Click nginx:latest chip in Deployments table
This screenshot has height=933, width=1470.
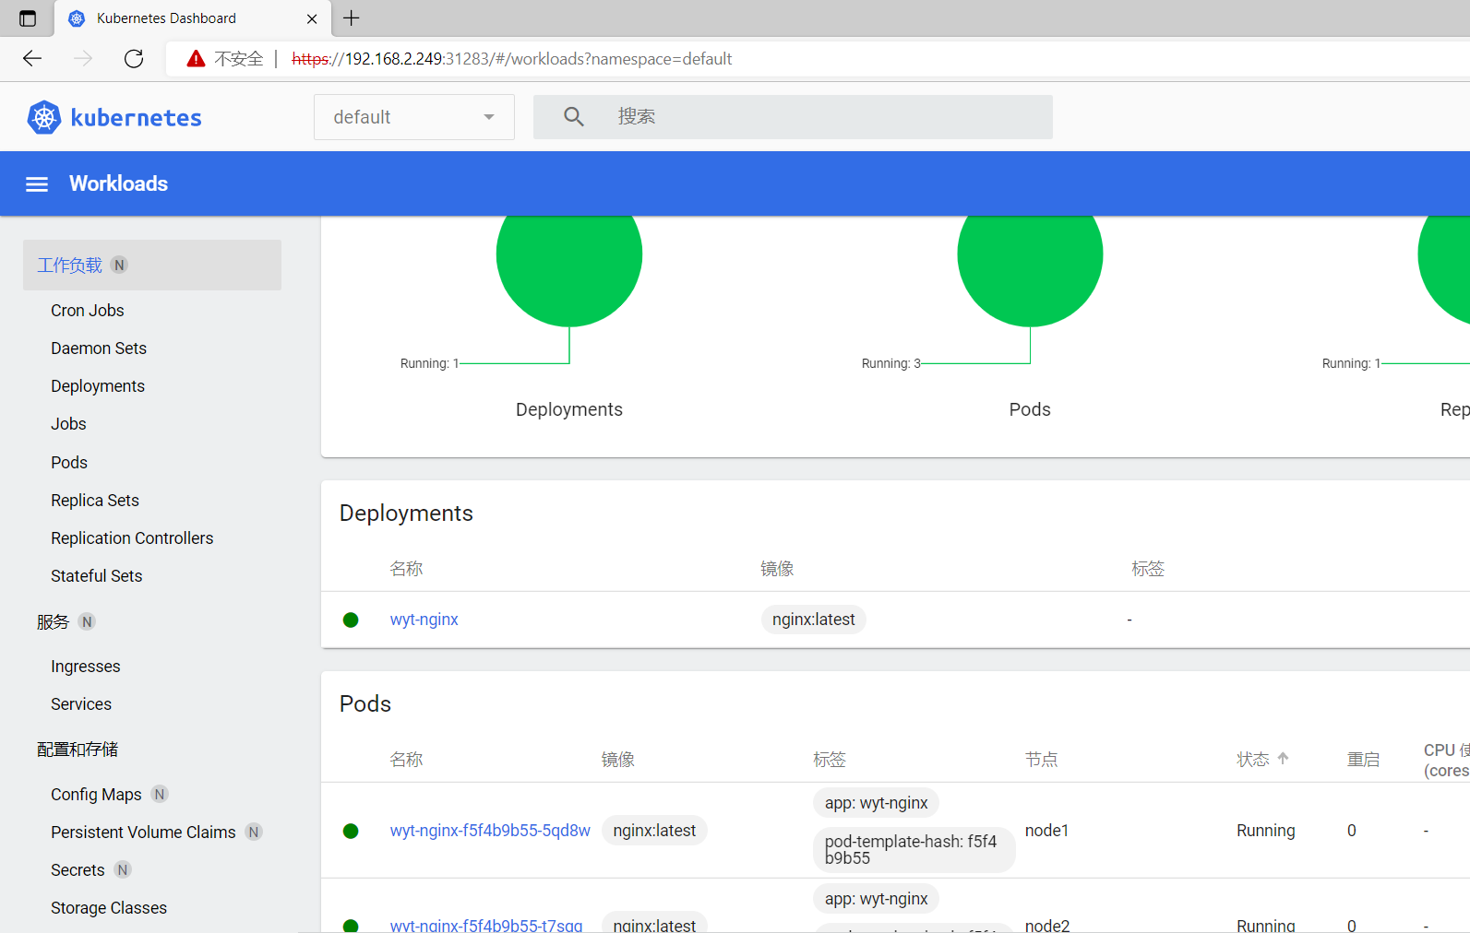(814, 620)
